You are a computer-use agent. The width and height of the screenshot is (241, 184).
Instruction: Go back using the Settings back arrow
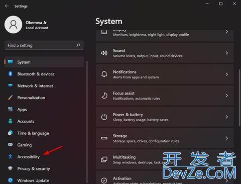7,6
